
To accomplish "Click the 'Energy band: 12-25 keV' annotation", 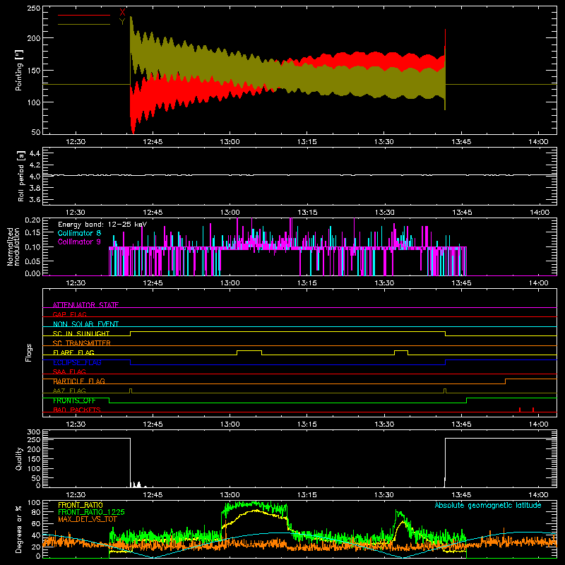I will (102, 225).
